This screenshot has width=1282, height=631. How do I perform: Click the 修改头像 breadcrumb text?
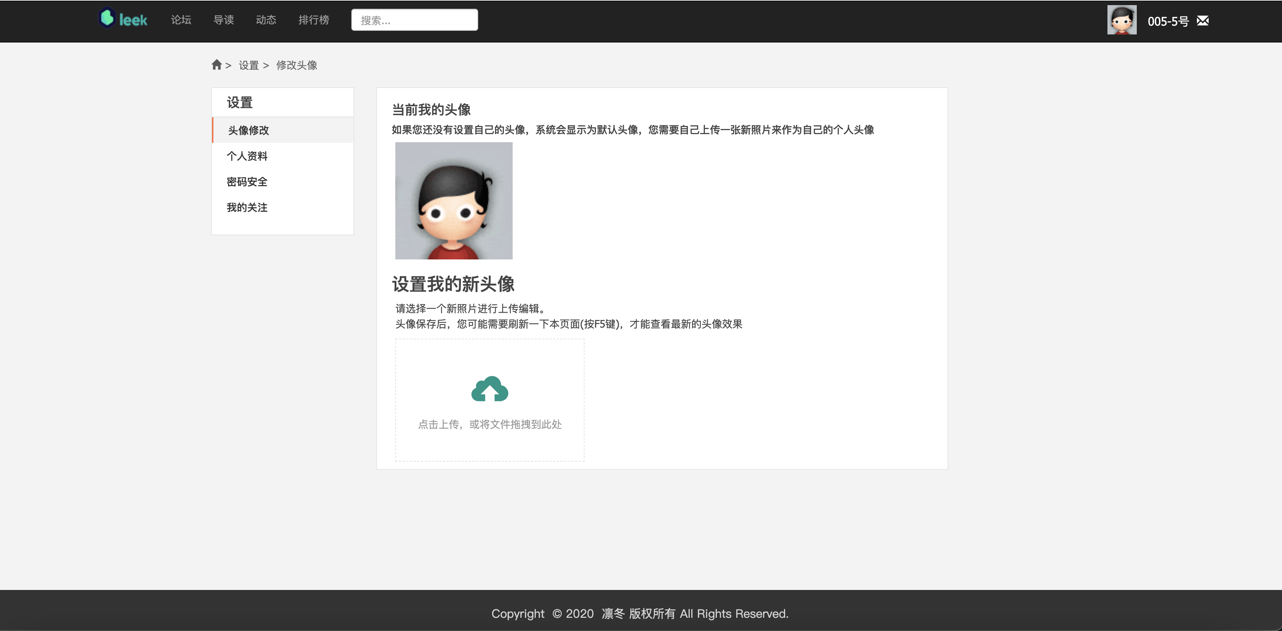pyautogui.click(x=297, y=65)
